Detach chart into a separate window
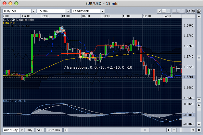Screen dimensions: 203x135 (199, 11)
